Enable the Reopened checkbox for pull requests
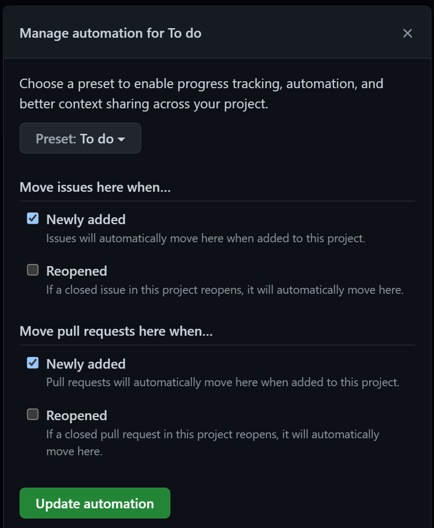Screen dimensions: 434x528 point(33,414)
